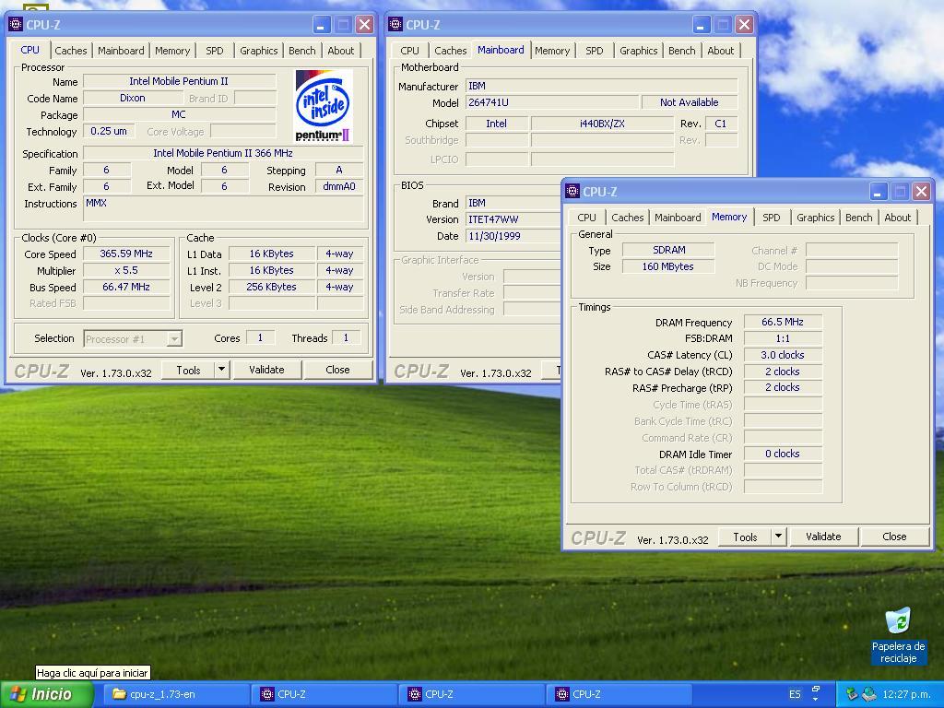
Task: Click the Intel Inside Pentium II logo
Action: point(324,106)
